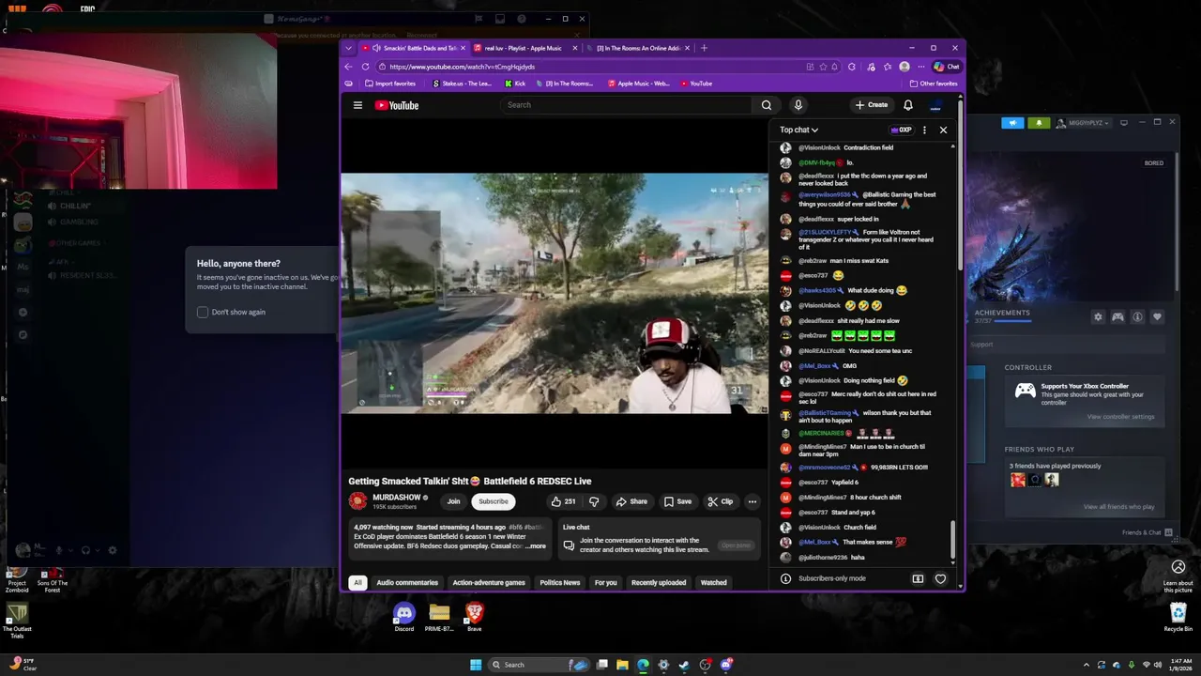Open the Create button on YouTube
The image size is (1201, 676).
point(871,105)
